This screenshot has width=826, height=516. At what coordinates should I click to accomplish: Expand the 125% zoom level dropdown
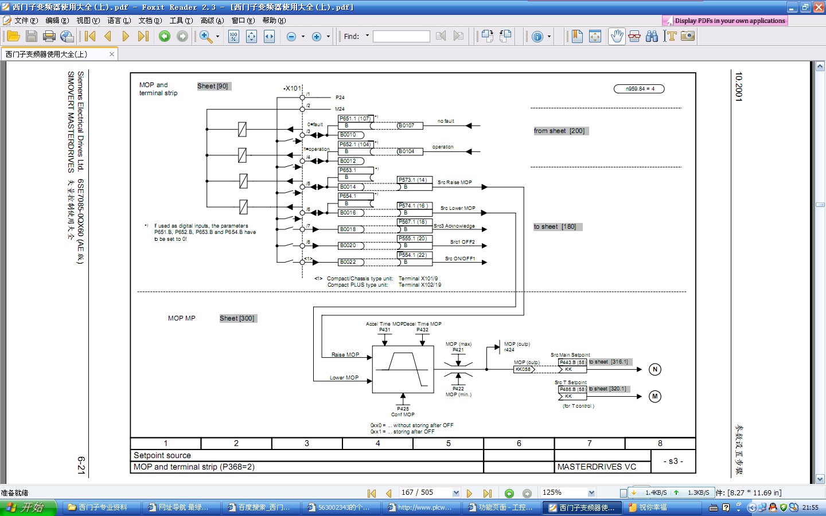pos(591,493)
